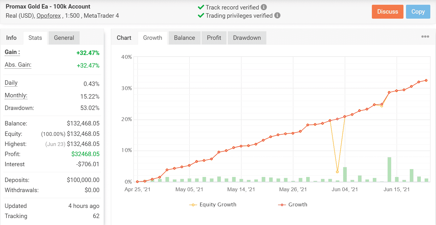Screen dimensions: 436x225
Task: Click the tallest green profit bar near Jun 15
Action: [x=389, y=169]
